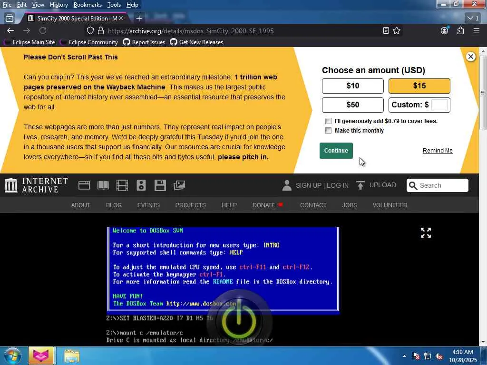Open the Images icon in Archive nav

point(179,185)
